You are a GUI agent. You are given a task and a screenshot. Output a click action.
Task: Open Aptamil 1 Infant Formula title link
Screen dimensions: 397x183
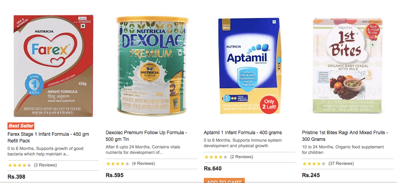tap(242, 133)
